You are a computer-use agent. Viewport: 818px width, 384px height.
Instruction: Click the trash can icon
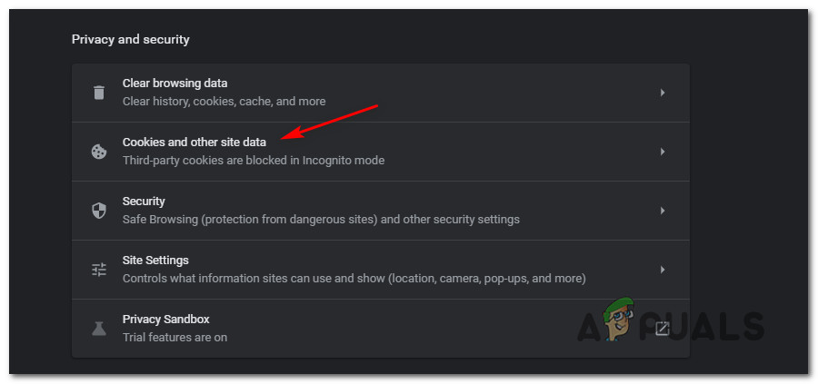99,93
